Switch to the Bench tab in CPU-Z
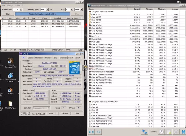This screenshot has width=186, height=136. [x=71, y=58]
